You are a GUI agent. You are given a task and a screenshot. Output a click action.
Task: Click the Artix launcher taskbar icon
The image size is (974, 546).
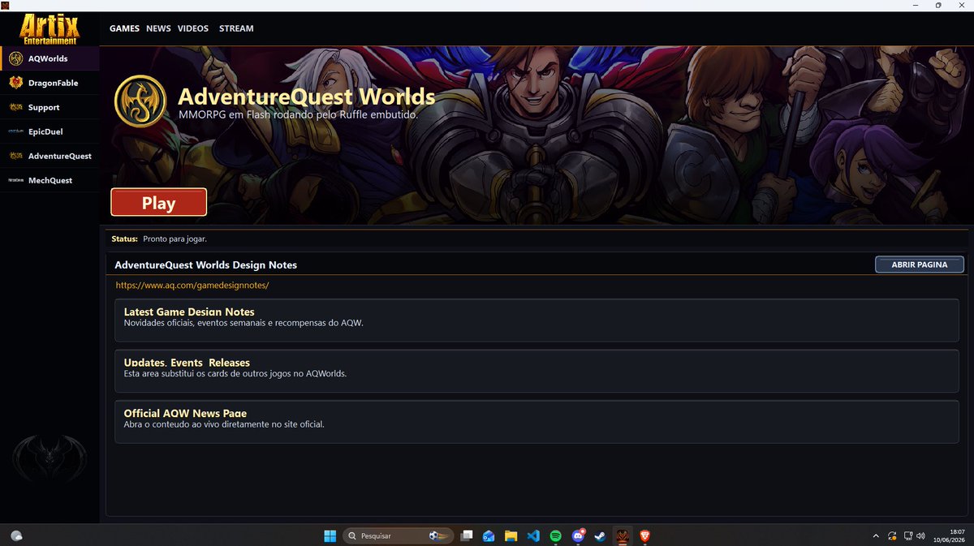click(x=623, y=535)
